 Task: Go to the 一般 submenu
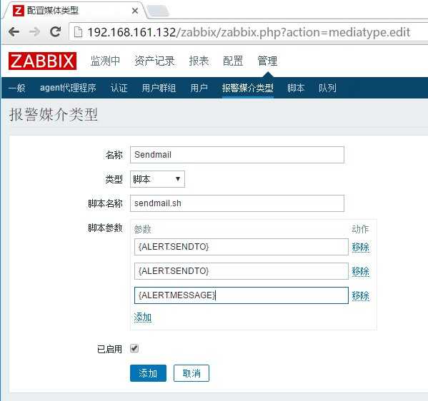pyautogui.click(x=17, y=88)
